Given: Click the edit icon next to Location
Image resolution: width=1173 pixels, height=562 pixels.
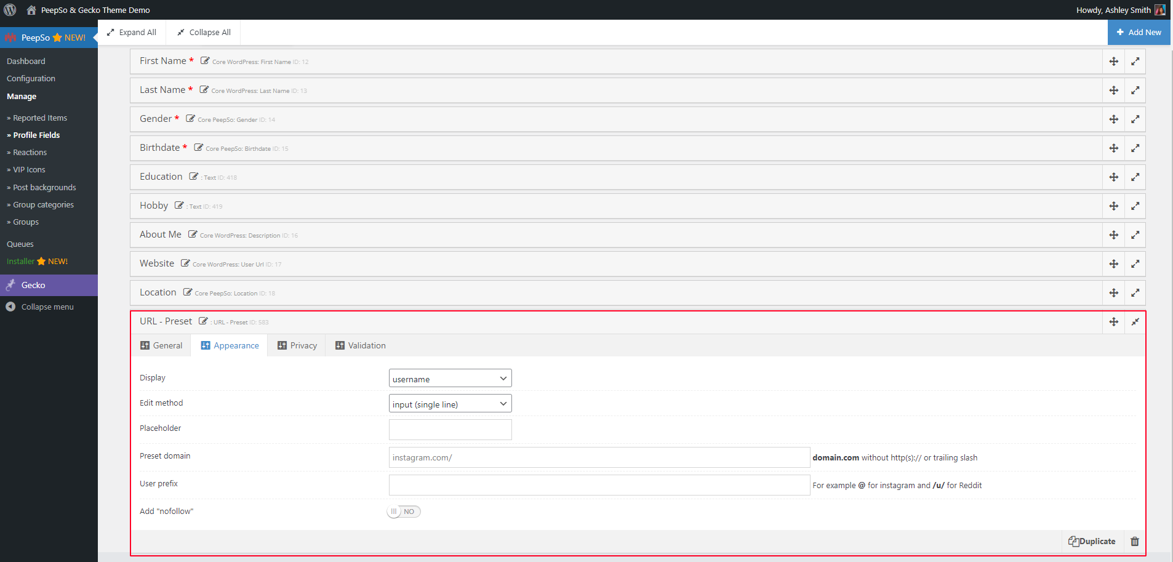Looking at the screenshot, I should click(188, 292).
